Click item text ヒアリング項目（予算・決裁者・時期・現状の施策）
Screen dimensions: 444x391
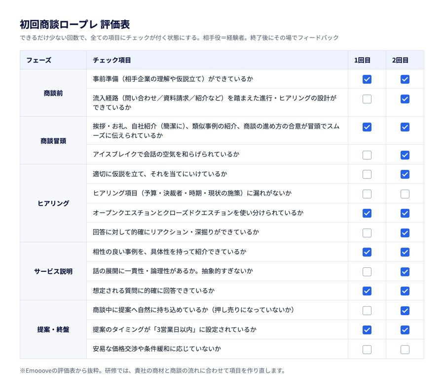click(x=192, y=193)
